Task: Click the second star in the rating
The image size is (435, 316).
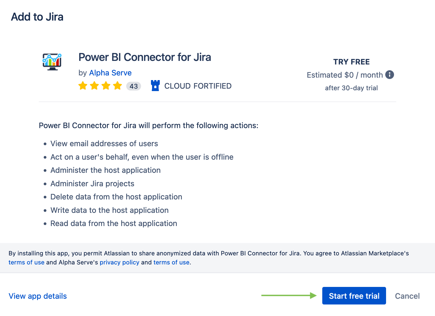Action: 94,86
